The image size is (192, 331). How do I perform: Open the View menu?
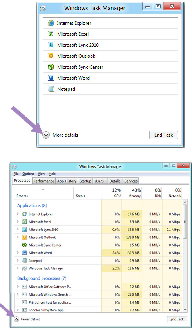click(41, 174)
